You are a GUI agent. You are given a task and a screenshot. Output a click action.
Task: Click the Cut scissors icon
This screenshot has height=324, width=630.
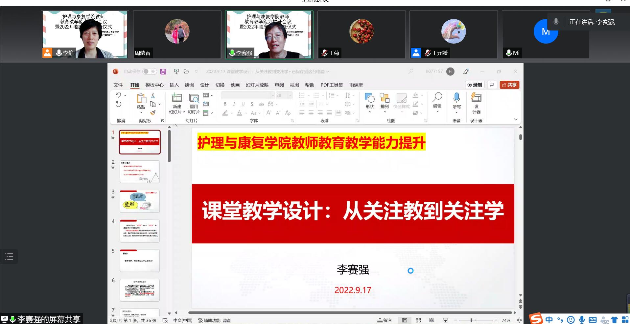(153, 96)
